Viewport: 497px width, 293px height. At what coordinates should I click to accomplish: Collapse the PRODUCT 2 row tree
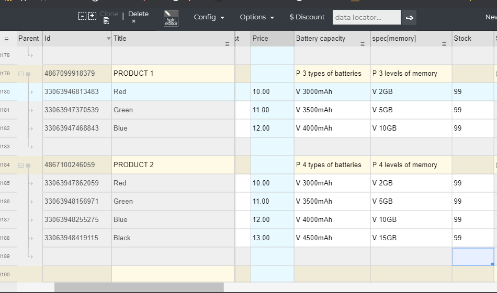point(21,166)
